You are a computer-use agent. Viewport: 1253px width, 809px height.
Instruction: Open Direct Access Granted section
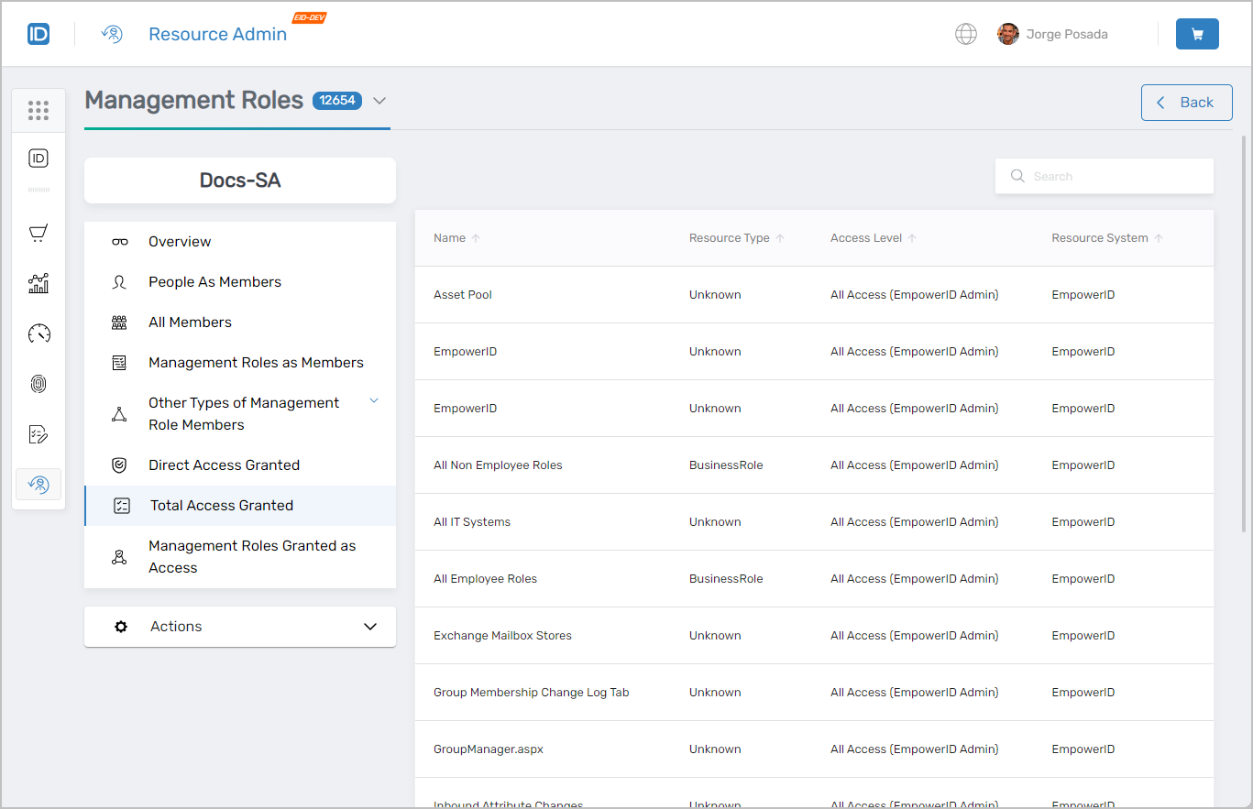(224, 465)
